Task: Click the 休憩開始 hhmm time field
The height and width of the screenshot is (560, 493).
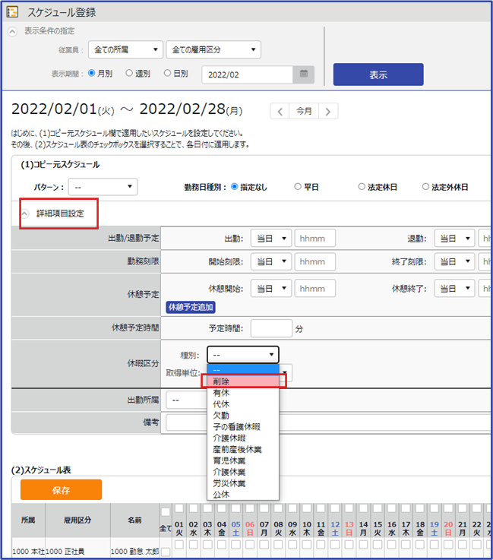Action: click(x=314, y=288)
